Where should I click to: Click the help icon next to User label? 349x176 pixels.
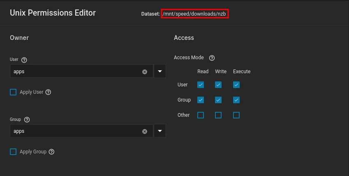coord(24,60)
